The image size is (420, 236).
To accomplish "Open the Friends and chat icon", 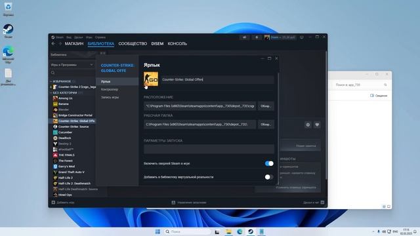I will pyautogui.click(x=322, y=203).
